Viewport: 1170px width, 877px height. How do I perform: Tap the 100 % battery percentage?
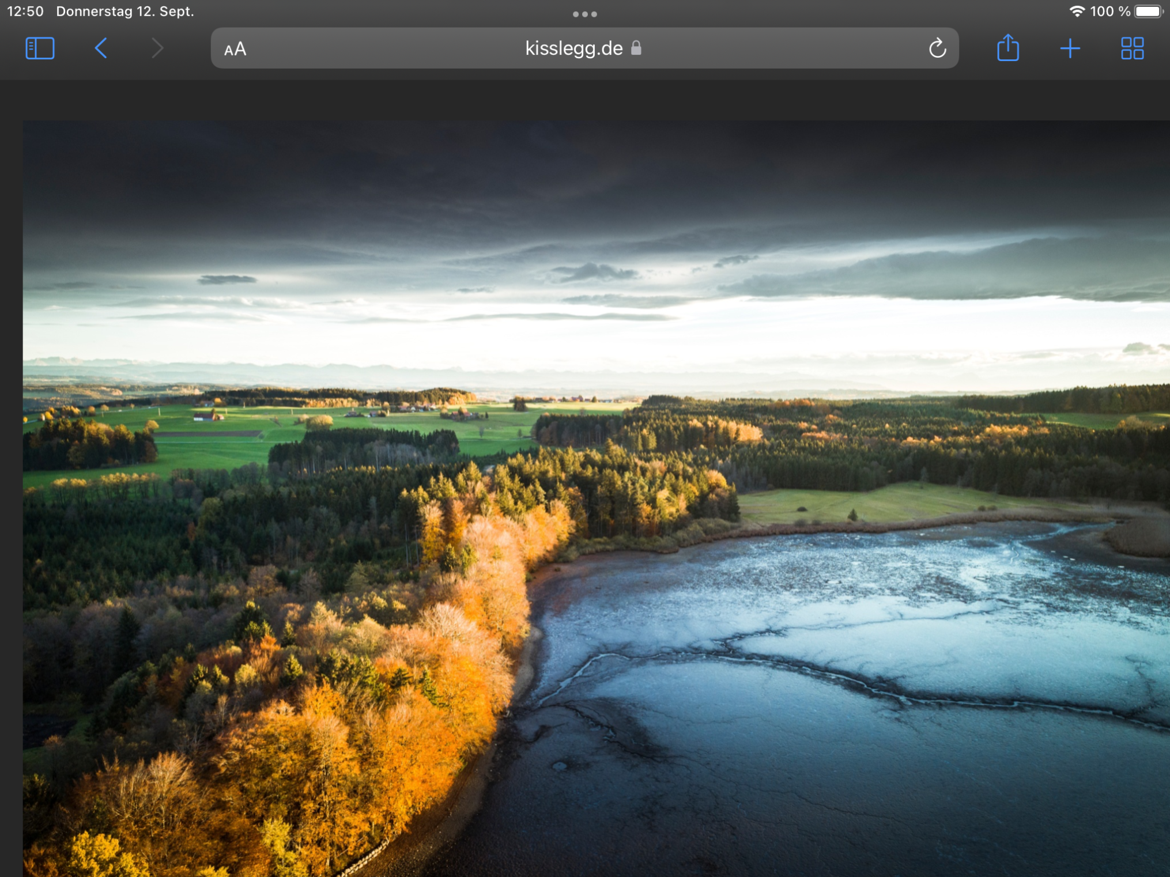click(x=1110, y=12)
